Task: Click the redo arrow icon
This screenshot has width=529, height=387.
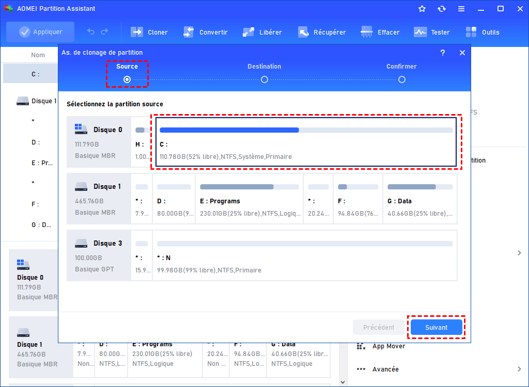Action: [x=104, y=31]
